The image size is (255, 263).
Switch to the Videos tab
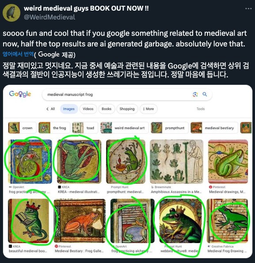(x=88, y=109)
